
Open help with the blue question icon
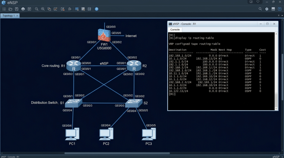97,9
